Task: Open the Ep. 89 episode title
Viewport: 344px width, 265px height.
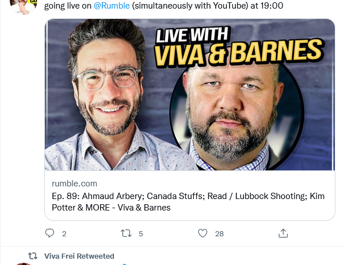Action: point(188,202)
